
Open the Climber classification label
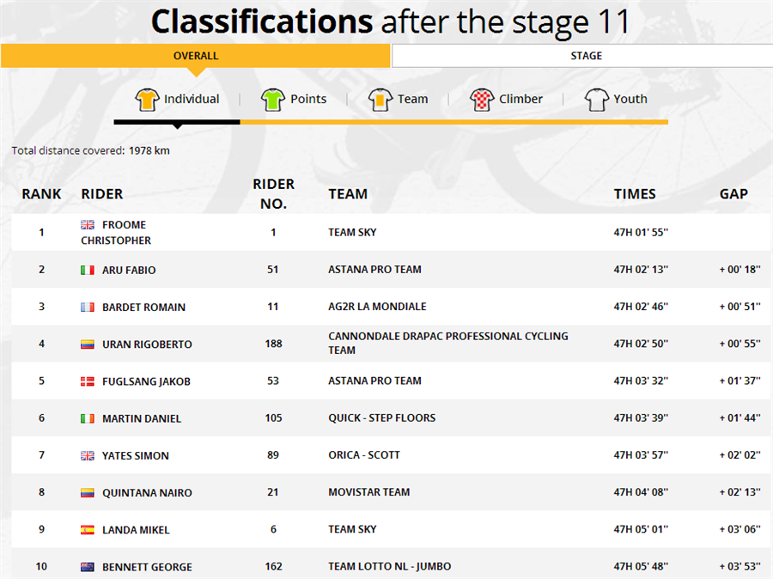coord(520,99)
